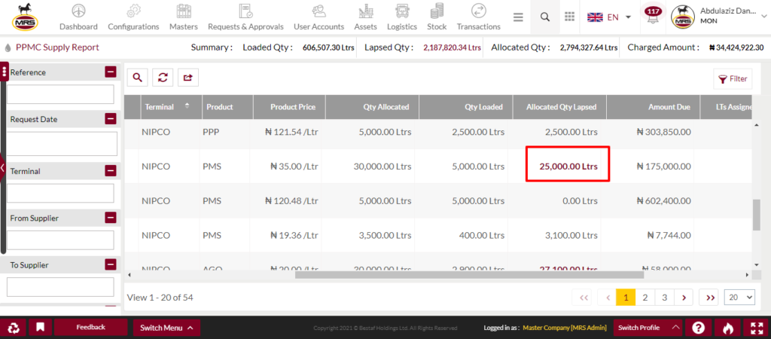Open Requests & Approvals menu
This screenshot has height=339, width=771.
coord(245,17)
